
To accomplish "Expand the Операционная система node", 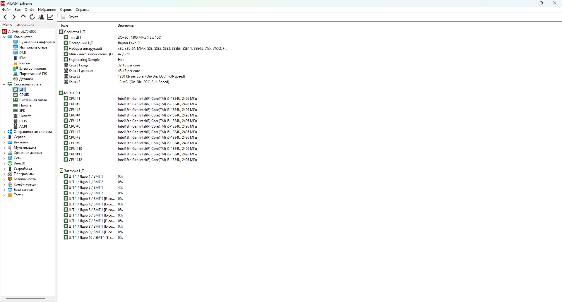I will 4,132.
